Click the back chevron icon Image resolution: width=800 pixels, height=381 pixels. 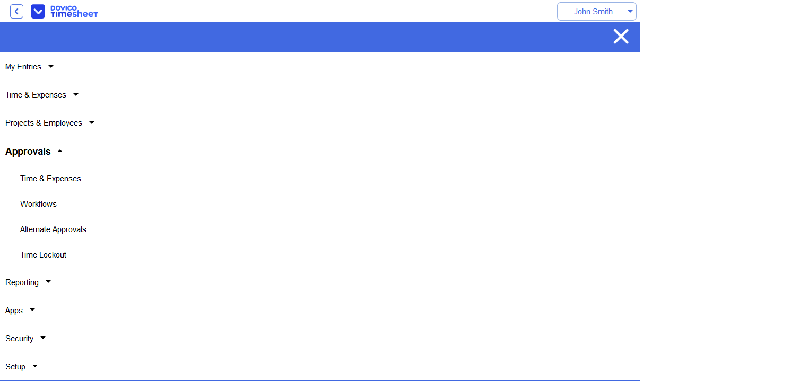pos(17,11)
